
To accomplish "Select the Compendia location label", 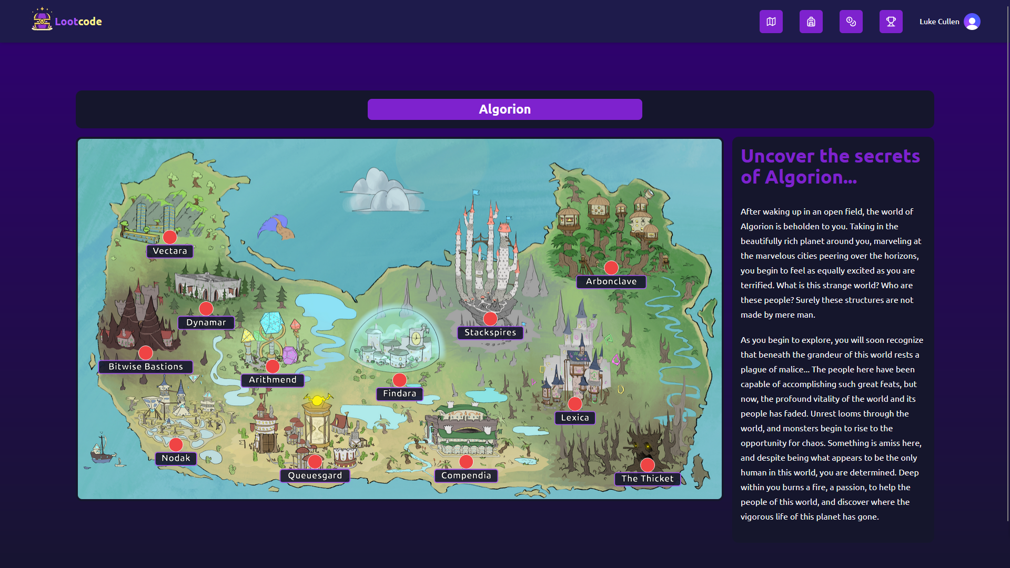I will (x=466, y=476).
